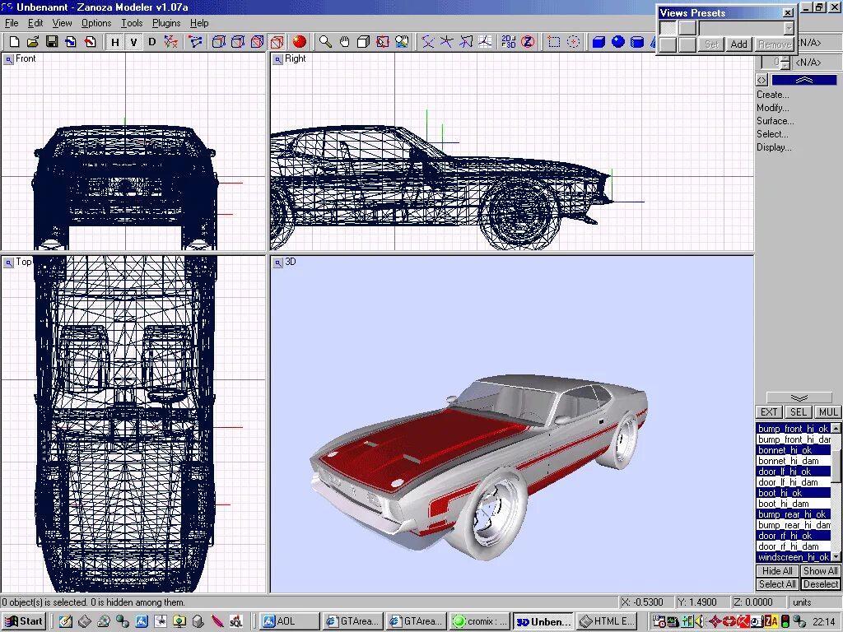Open the Views Presets combo box dropdown
843x632 pixels.
(x=789, y=28)
